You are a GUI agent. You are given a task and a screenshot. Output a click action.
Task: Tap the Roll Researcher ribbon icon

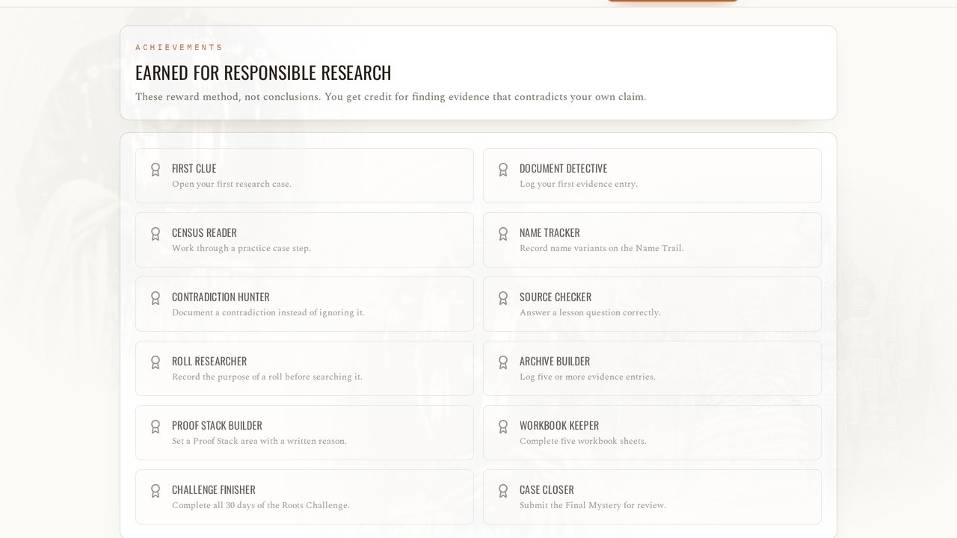point(156,362)
